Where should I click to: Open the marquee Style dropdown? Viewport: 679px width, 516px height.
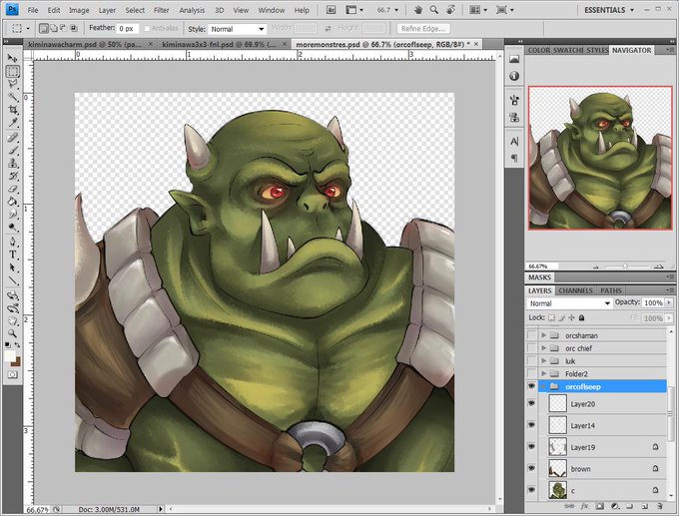coord(237,29)
